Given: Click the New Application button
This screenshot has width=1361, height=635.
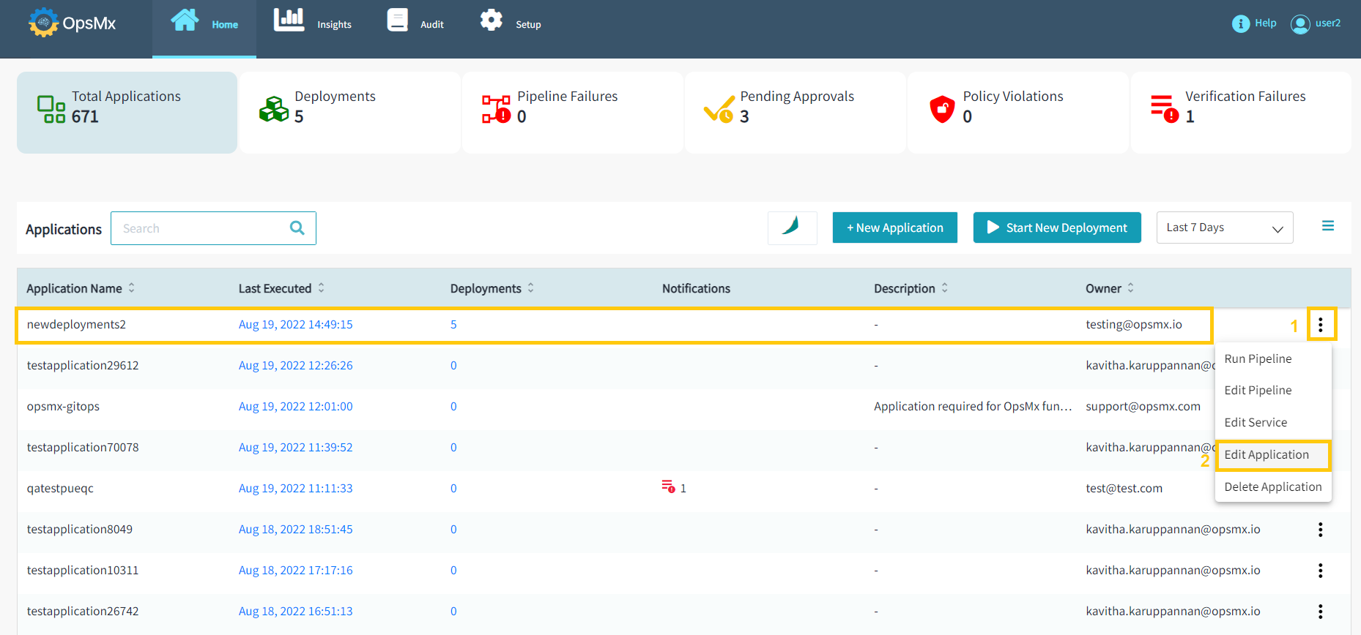Looking at the screenshot, I should [x=894, y=228].
